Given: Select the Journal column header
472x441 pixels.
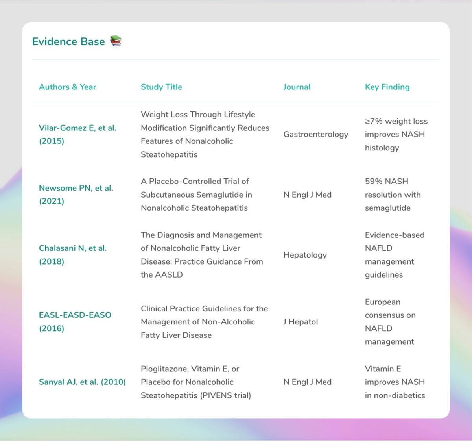Looking at the screenshot, I should coord(297,87).
